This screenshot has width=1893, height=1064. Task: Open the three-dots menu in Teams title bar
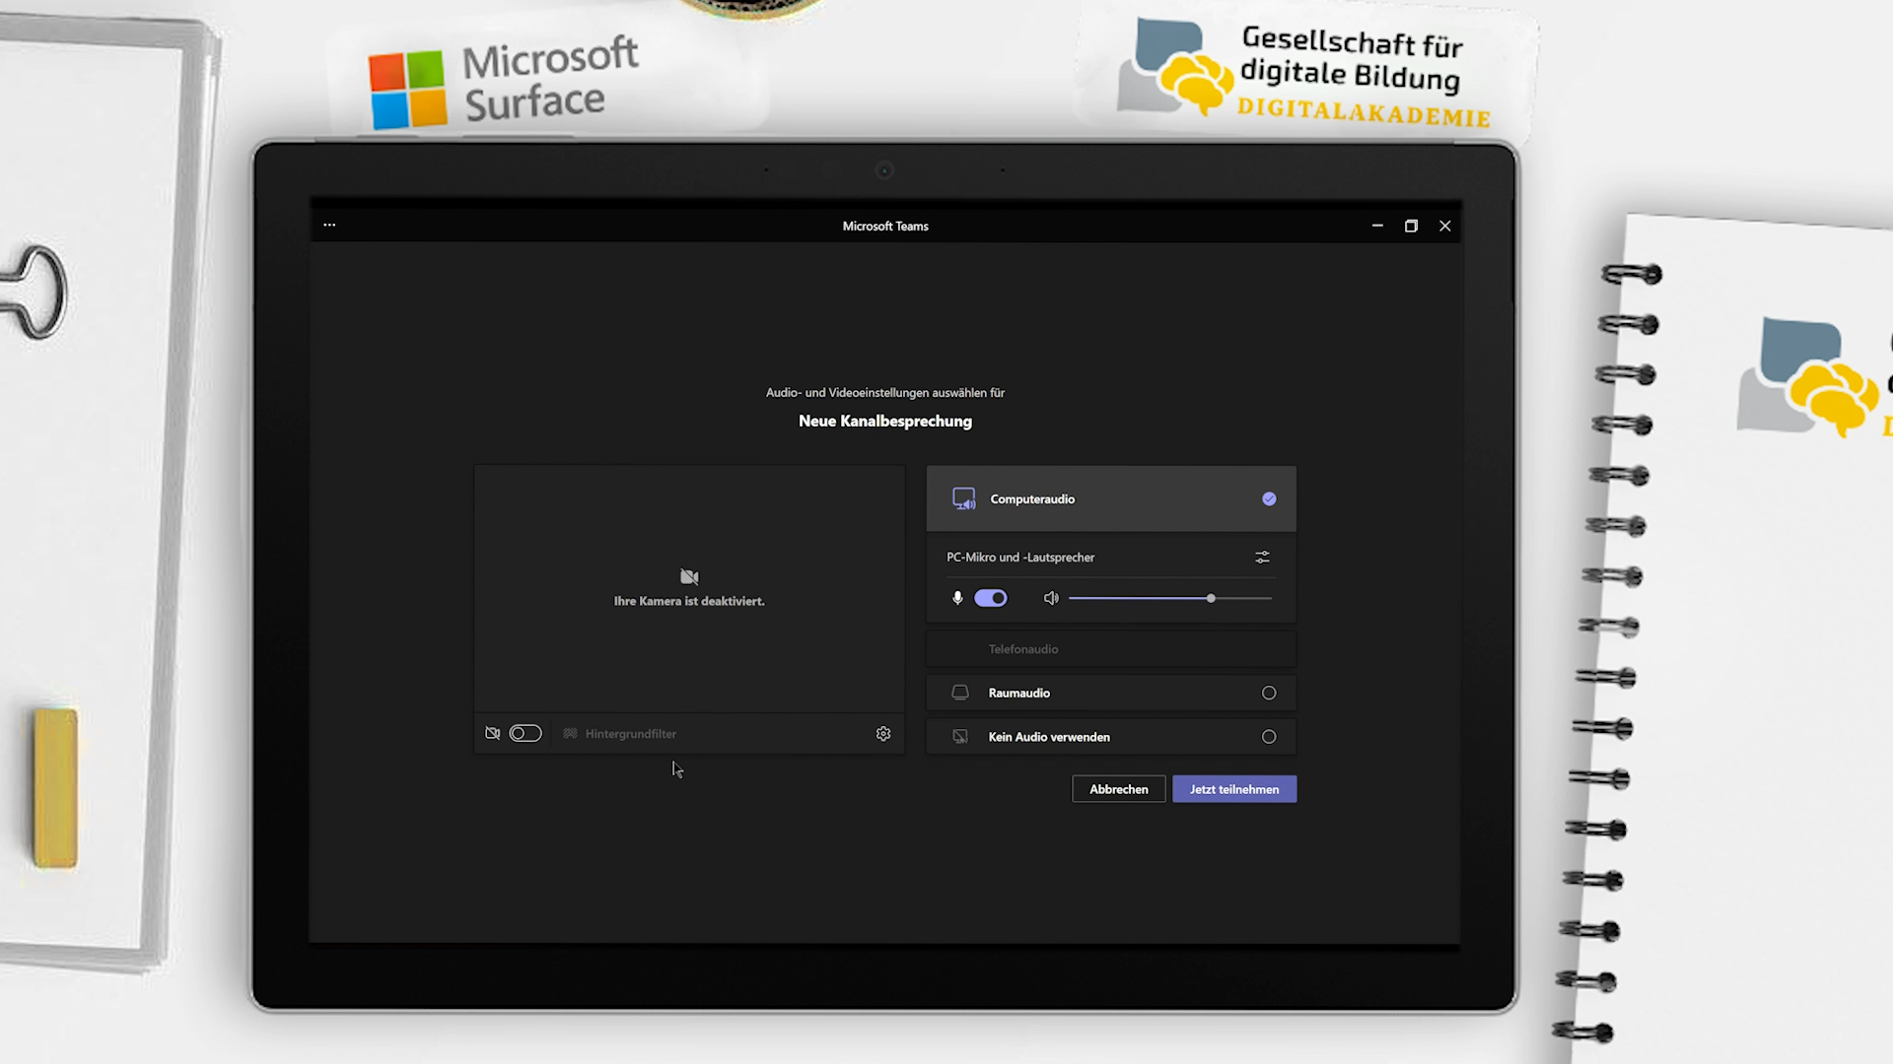pyautogui.click(x=329, y=225)
